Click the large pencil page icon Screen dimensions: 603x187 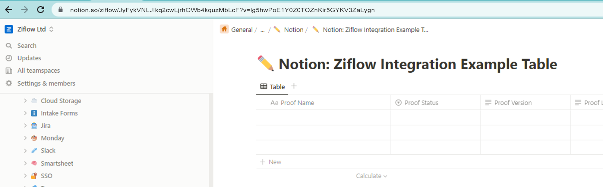(266, 63)
